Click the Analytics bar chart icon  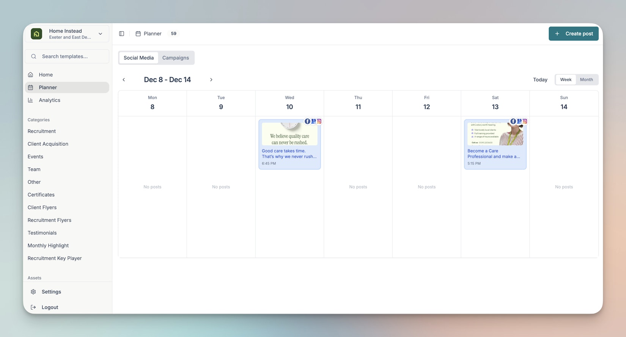pos(31,100)
